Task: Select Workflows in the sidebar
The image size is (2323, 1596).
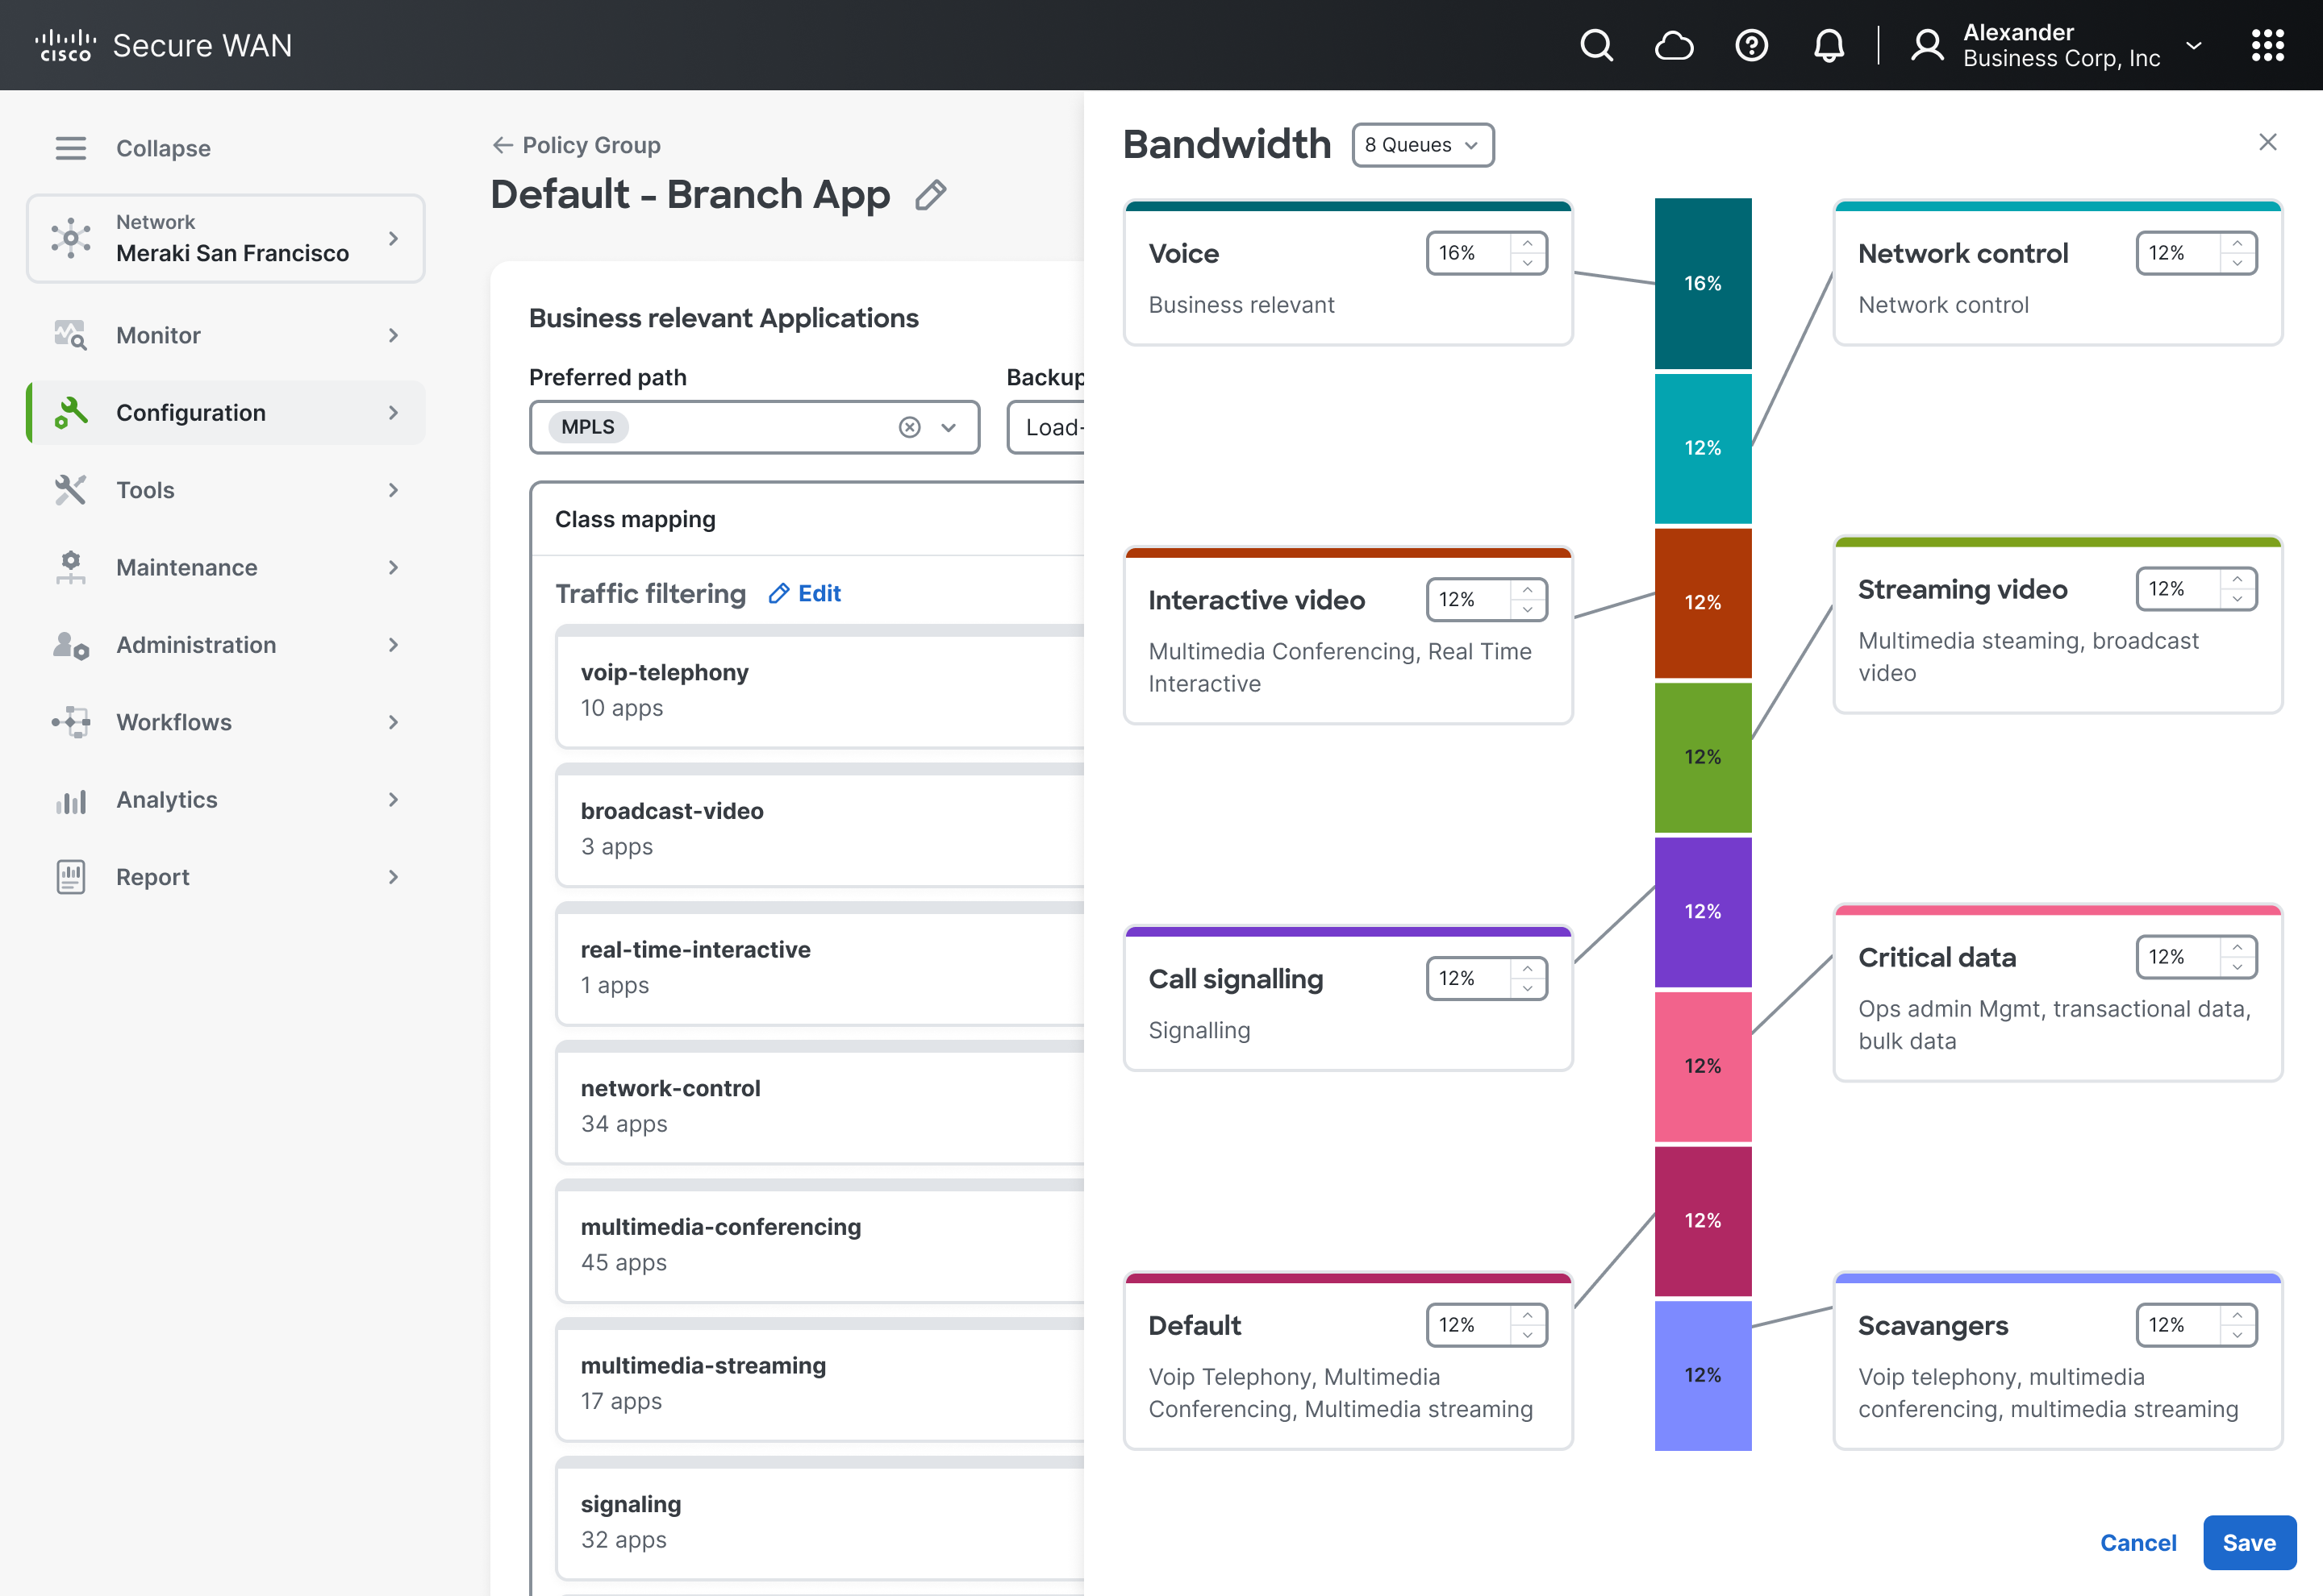Action: pos(226,722)
